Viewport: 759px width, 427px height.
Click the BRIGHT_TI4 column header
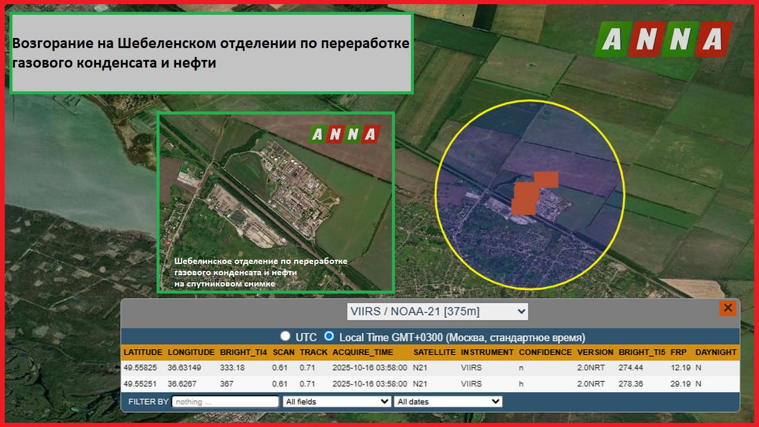(x=243, y=352)
